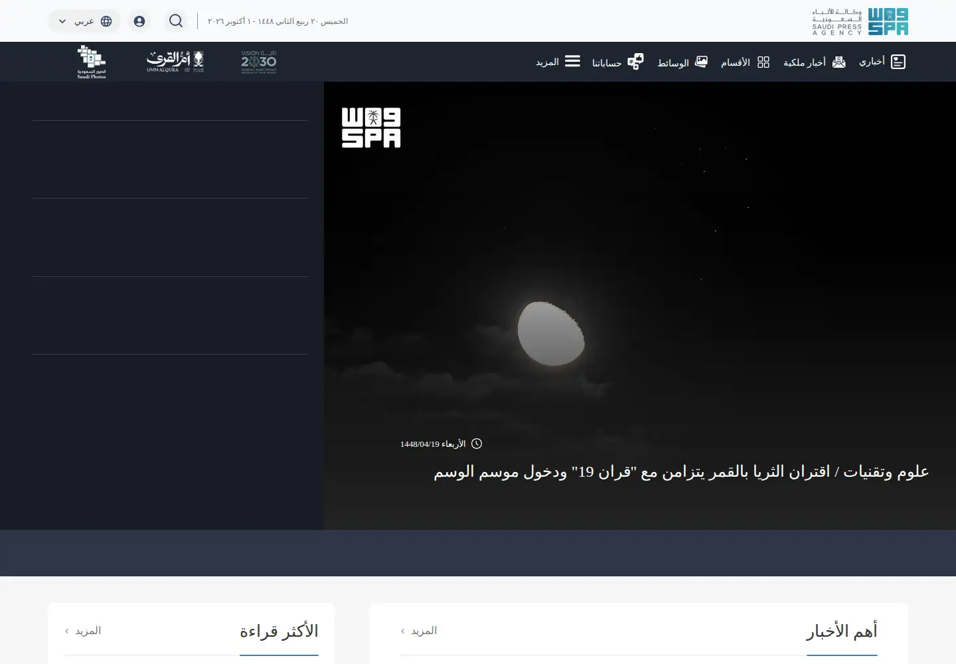Click the Hijri date text in header
Screen dimensions: 956x664
[278, 21]
